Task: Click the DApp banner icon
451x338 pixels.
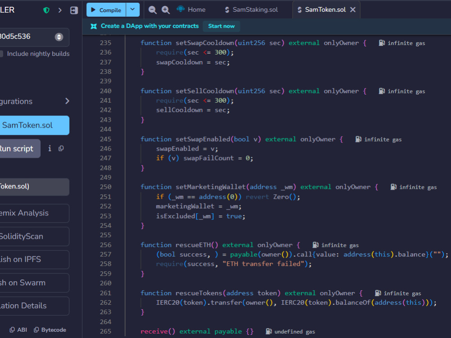Action: 94,26
